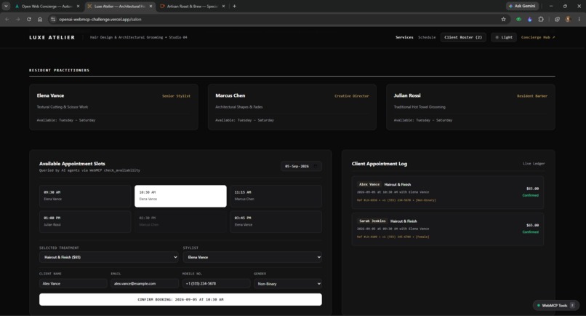The image size is (586, 316).
Task: Pick the 03:45 PM Elena Vance slot
Action: (x=276, y=221)
